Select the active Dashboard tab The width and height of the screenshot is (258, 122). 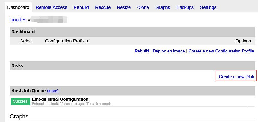[x=18, y=8]
